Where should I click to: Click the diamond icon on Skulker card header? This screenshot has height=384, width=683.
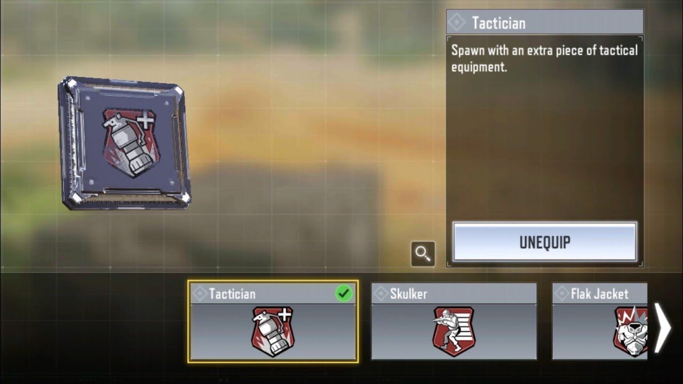coord(381,293)
